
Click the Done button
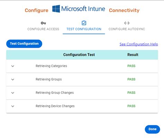tap(153, 129)
